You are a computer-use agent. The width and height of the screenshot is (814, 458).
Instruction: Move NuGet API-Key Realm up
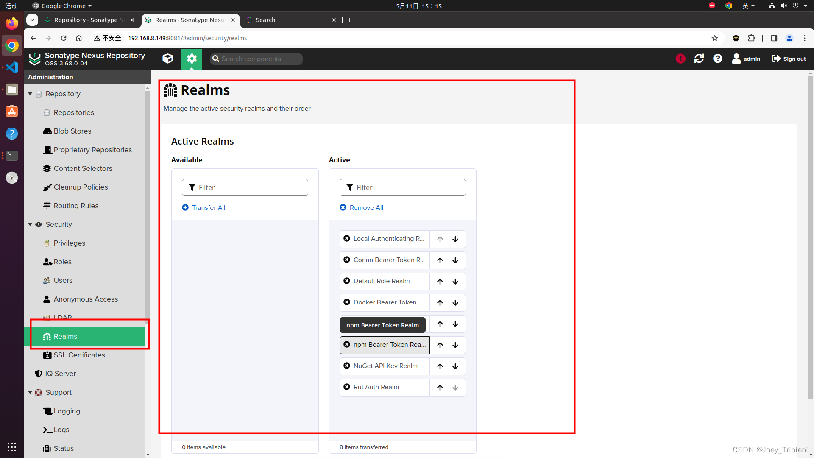click(x=440, y=366)
